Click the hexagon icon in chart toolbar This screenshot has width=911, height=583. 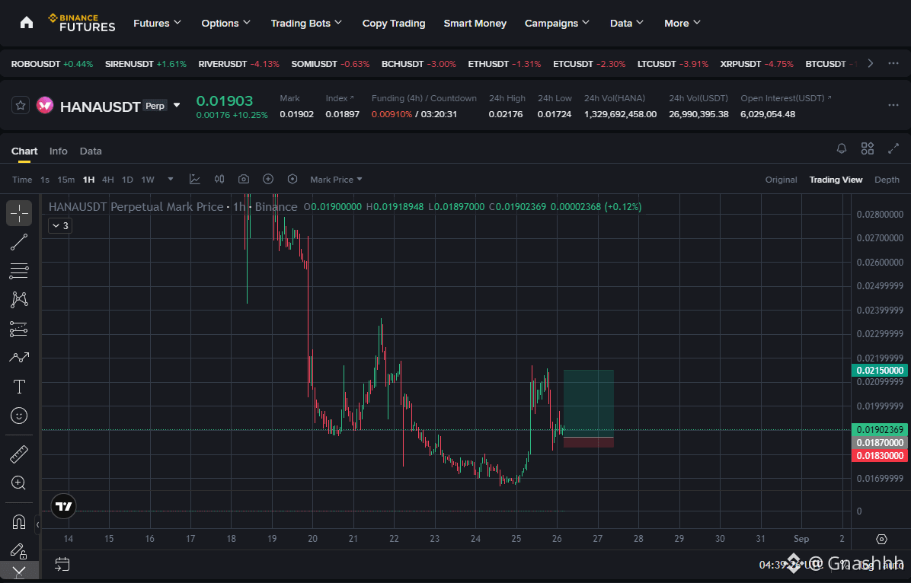[292, 180]
